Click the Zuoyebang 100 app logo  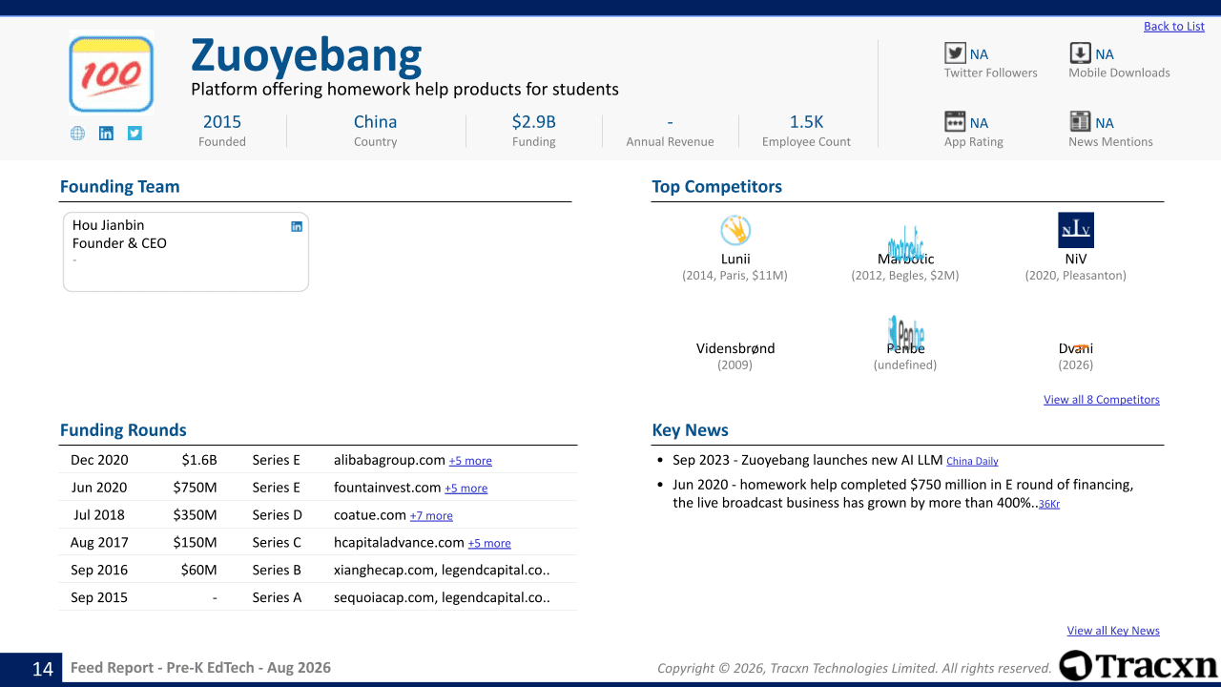[x=112, y=74]
